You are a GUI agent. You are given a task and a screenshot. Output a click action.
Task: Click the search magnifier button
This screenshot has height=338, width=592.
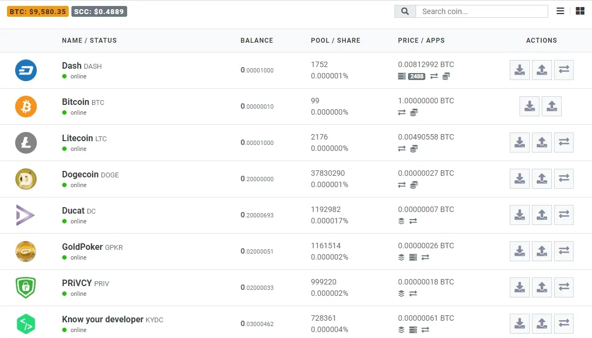405,11
